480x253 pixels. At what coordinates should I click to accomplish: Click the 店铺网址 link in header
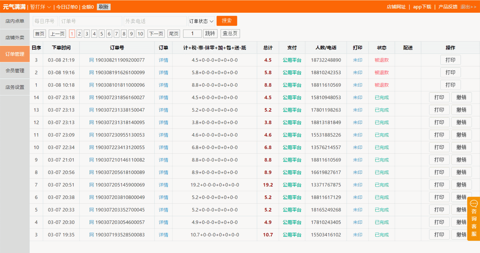point(396,7)
